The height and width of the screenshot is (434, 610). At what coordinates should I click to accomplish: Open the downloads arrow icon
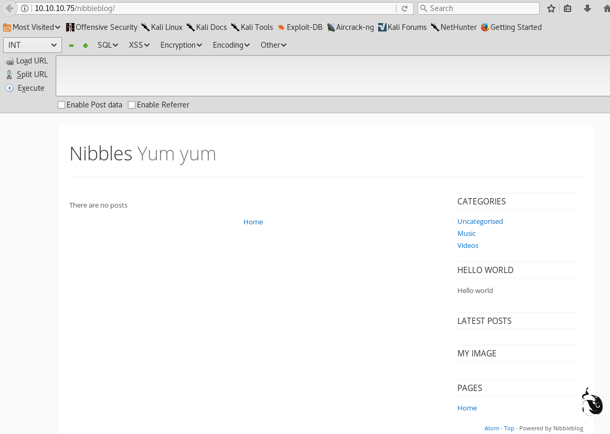click(587, 8)
